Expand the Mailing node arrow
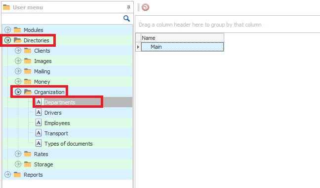The width and height of the screenshot is (320, 188). (18, 71)
